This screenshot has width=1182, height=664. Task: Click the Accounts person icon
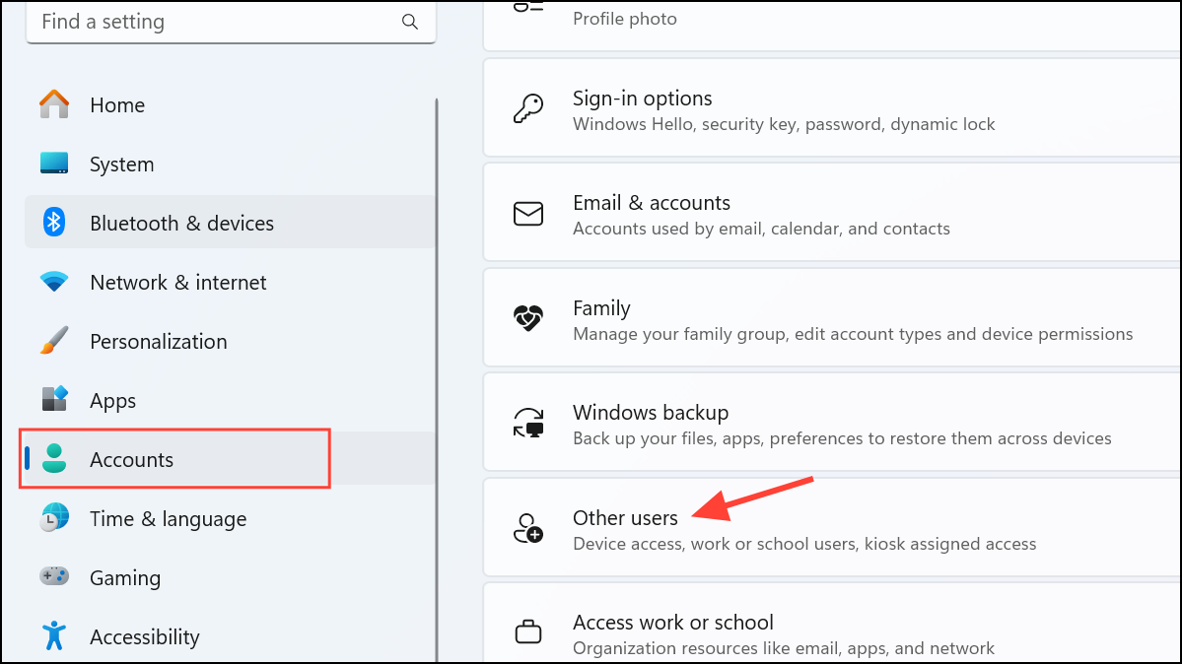(54, 459)
